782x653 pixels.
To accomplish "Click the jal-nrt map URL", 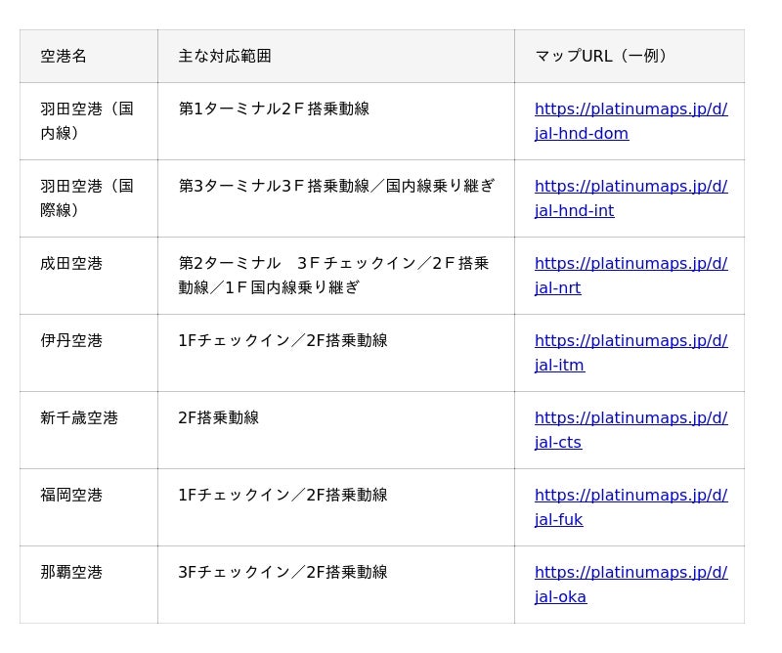I will [x=630, y=276].
